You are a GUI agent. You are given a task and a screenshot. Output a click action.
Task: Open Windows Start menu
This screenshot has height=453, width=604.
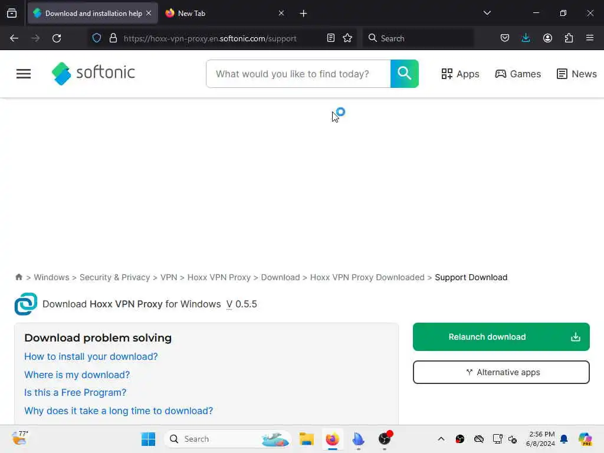click(148, 439)
